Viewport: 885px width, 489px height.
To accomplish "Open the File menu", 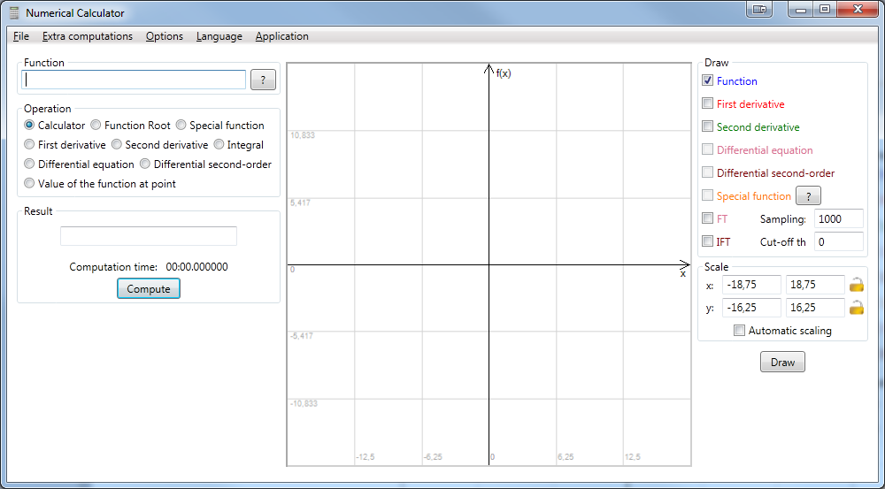I will pos(21,36).
